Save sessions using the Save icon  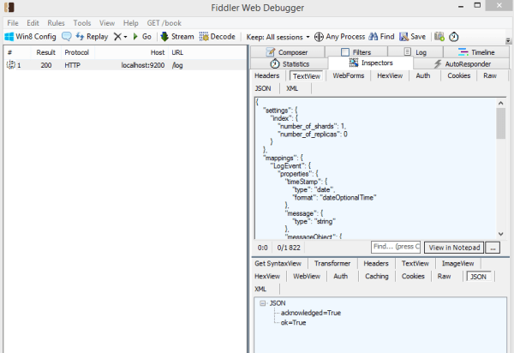[x=412, y=37]
